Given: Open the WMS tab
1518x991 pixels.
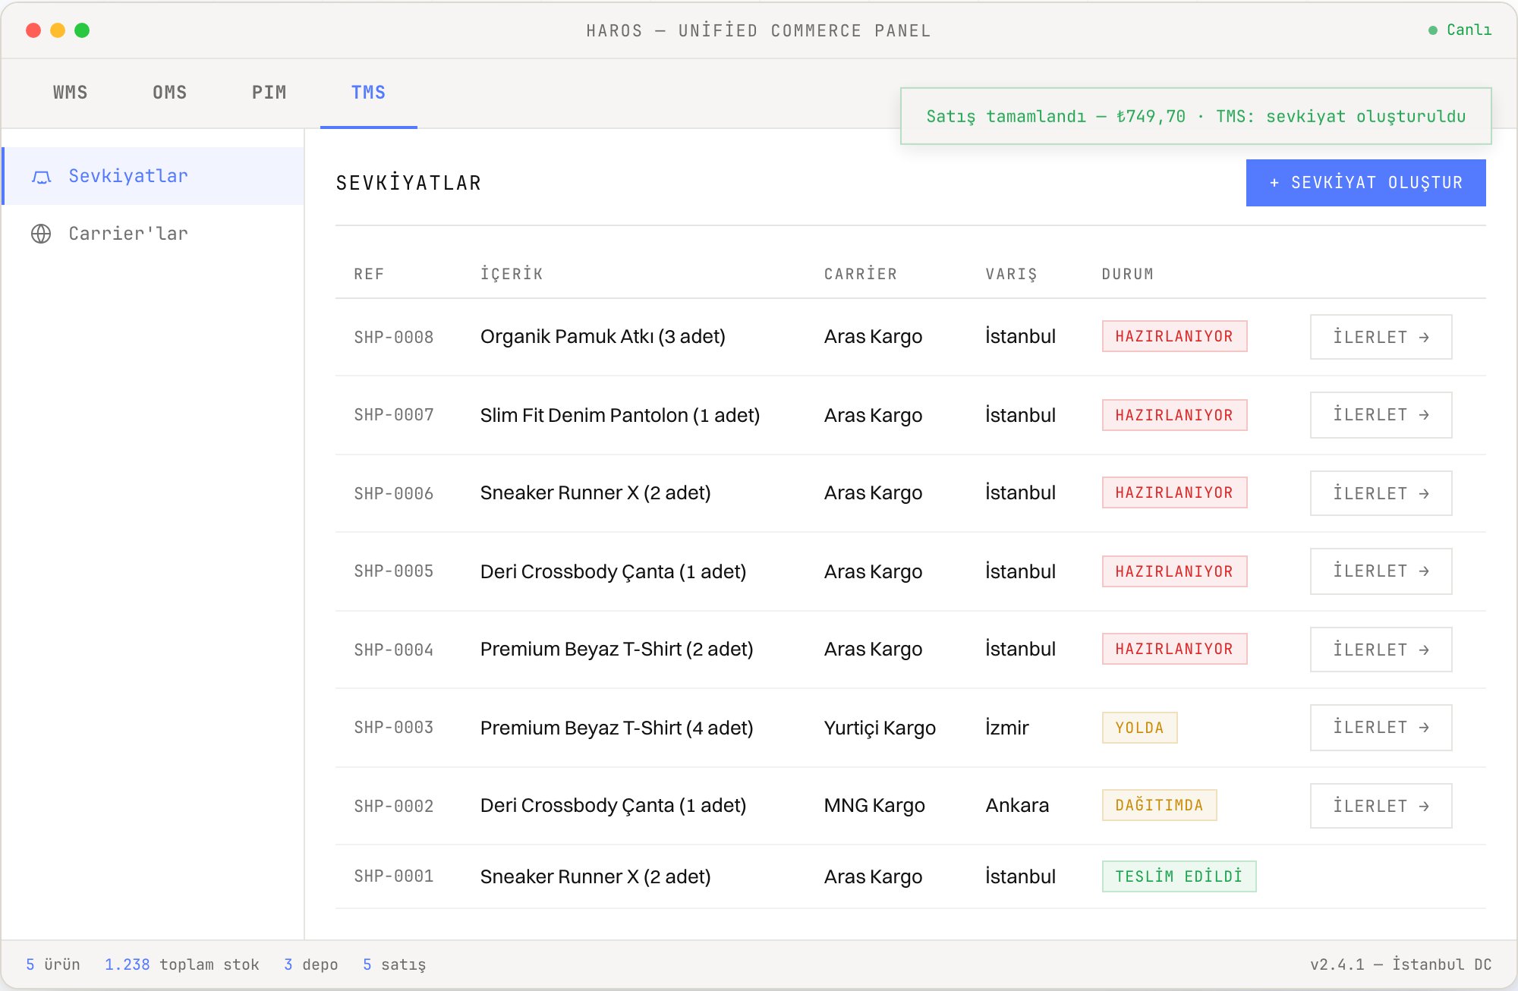Looking at the screenshot, I should [71, 93].
